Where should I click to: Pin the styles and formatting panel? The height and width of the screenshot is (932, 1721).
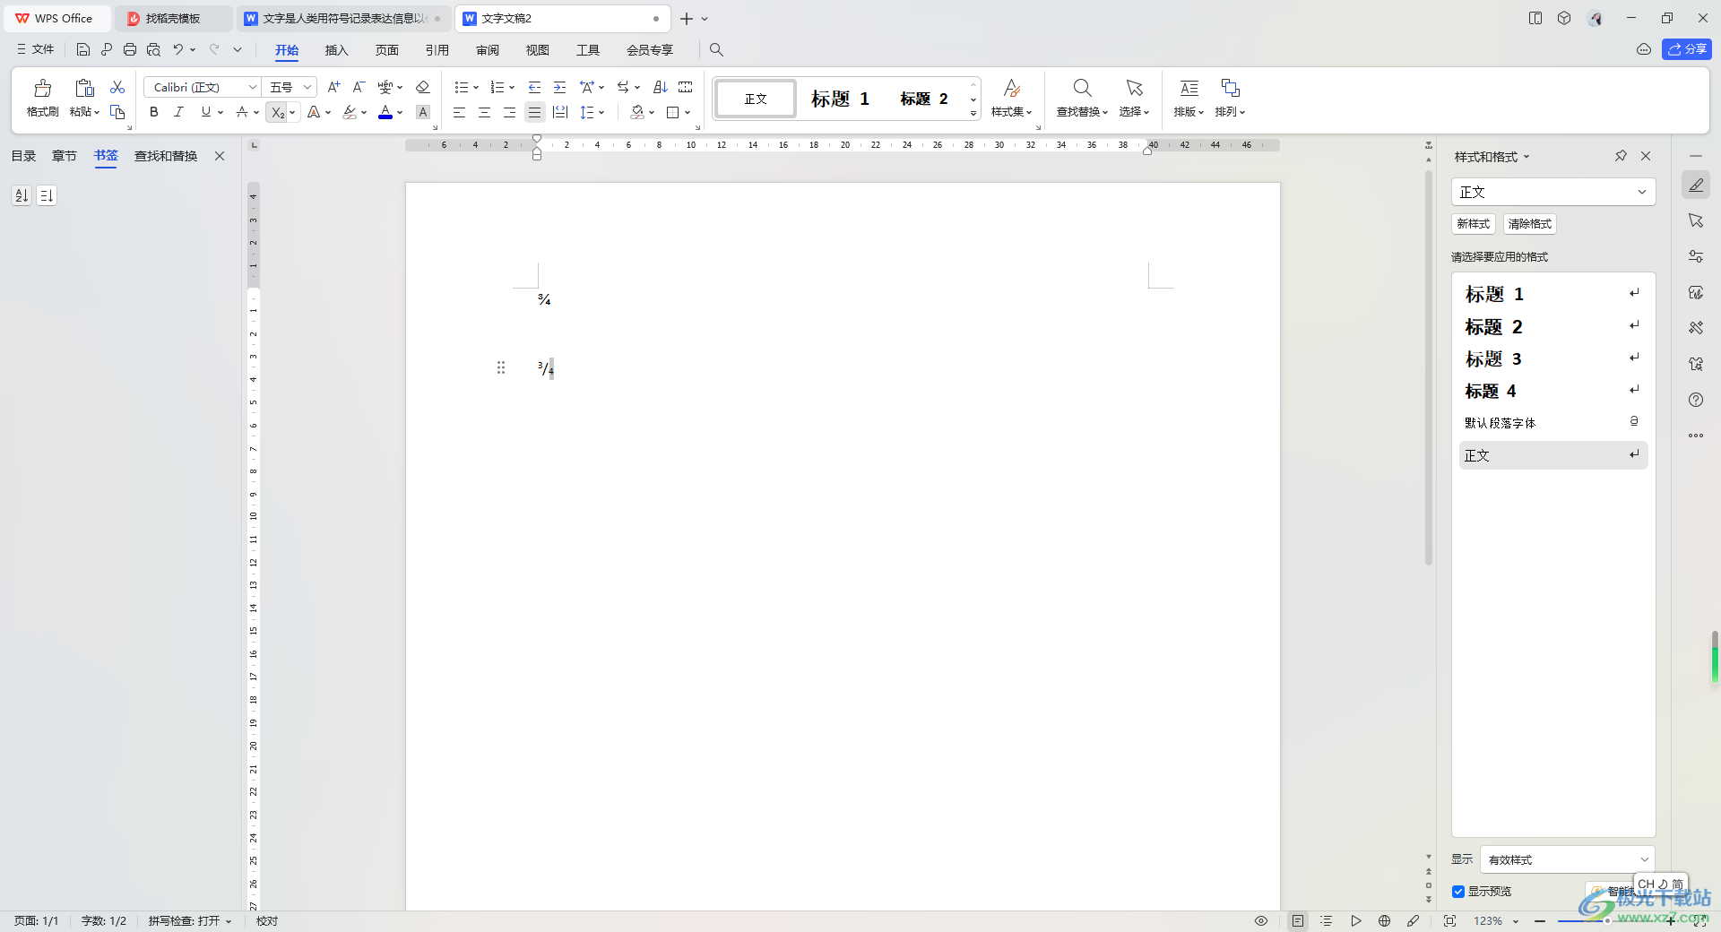click(x=1621, y=156)
